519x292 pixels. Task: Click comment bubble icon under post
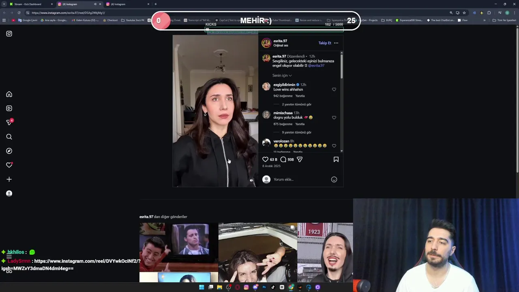coord(283,159)
